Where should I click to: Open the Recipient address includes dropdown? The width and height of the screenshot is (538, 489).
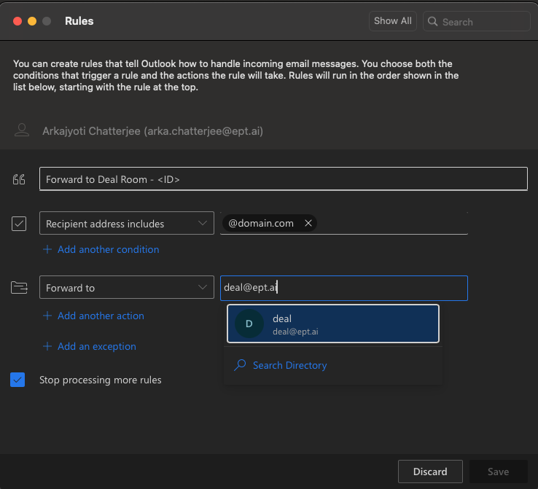tap(125, 224)
